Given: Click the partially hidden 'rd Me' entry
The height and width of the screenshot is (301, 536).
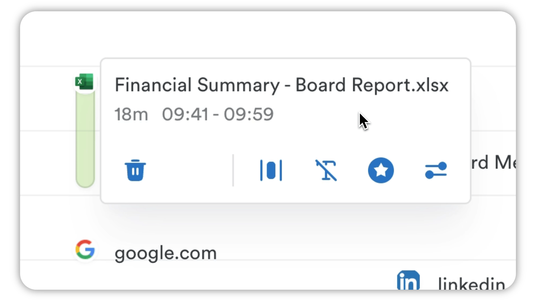Looking at the screenshot, I should pos(494,162).
